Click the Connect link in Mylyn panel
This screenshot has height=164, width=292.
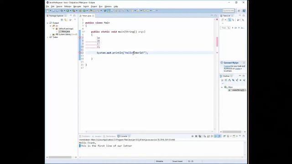pos(227,66)
